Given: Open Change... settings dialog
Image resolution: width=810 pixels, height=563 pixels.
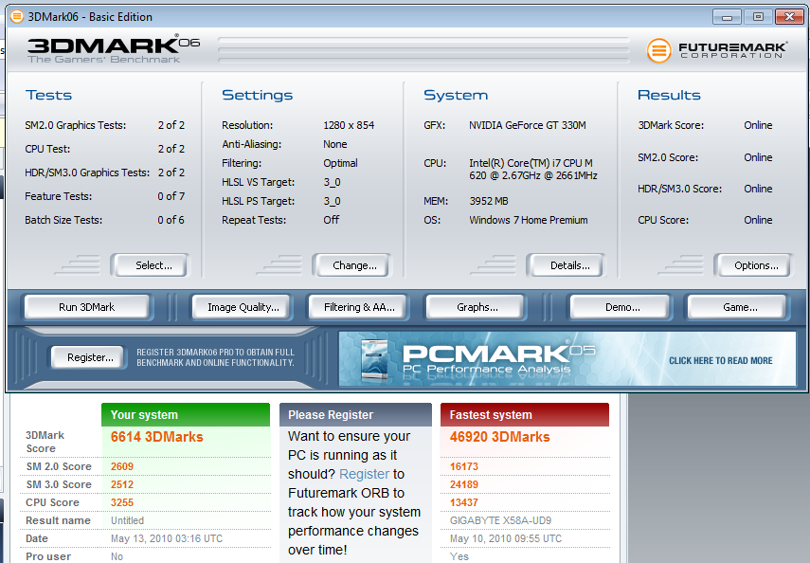Looking at the screenshot, I should tap(351, 265).
